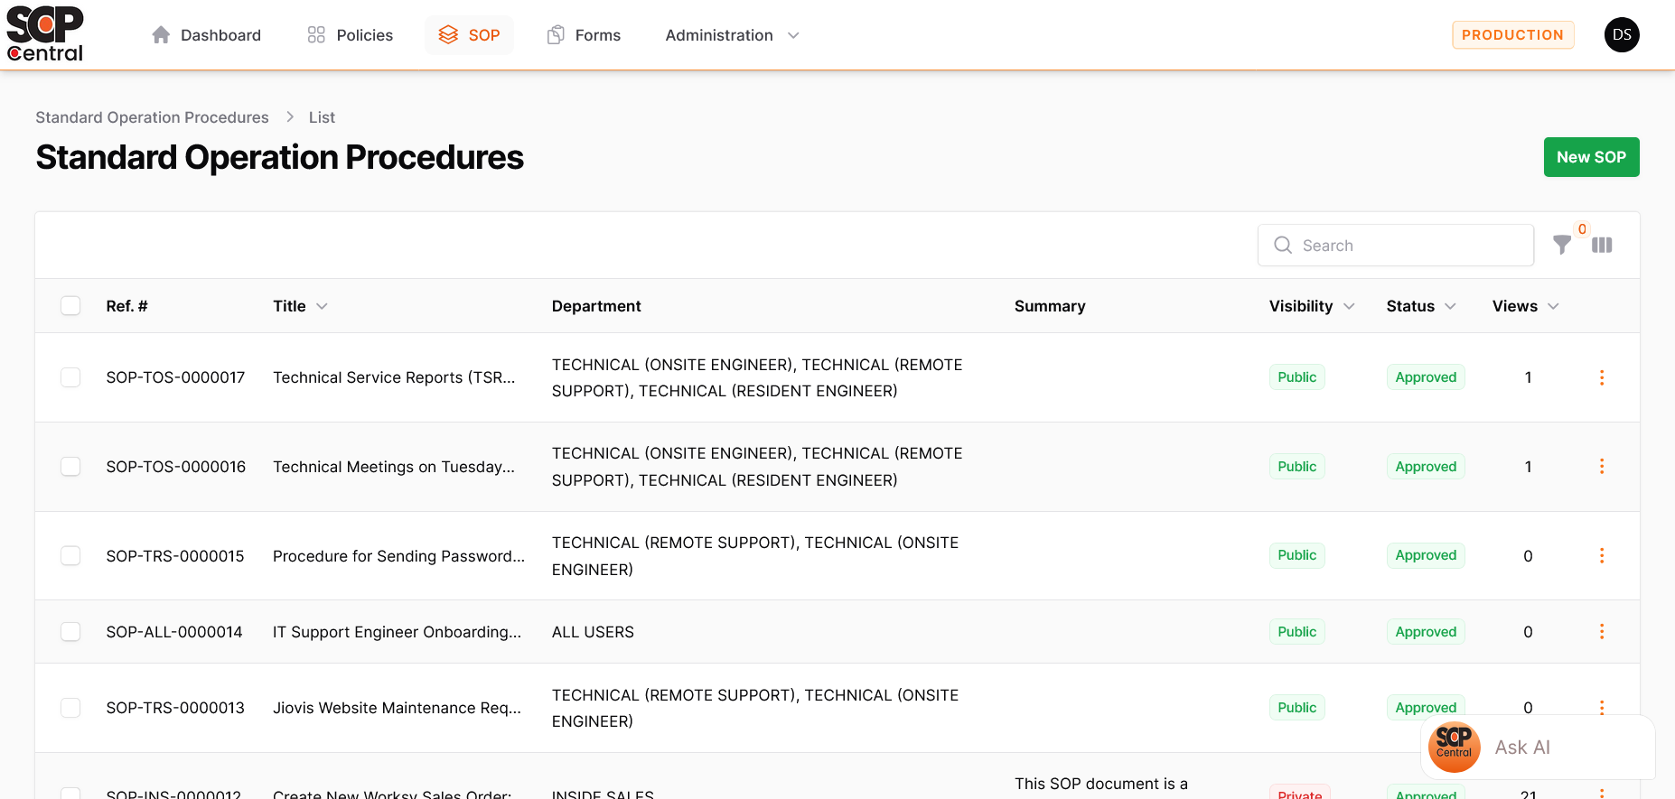Click the New SOP button
This screenshot has height=799, width=1675.
1590,157
